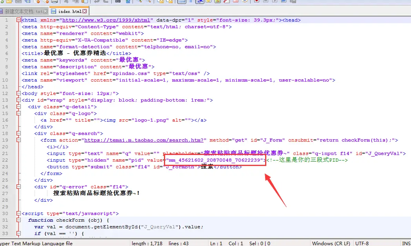
Task: Click the Undo toolbar icon
Action: pyautogui.click(x=96, y=1)
